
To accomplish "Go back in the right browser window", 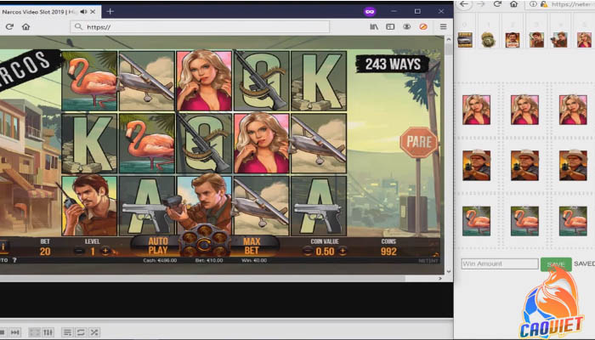I will [464, 4].
